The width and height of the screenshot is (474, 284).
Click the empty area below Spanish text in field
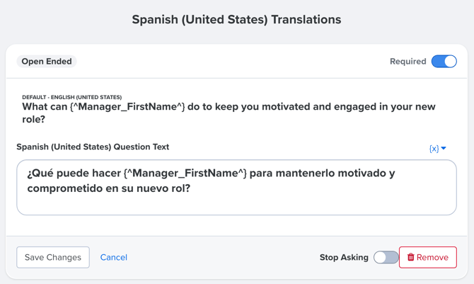tap(236, 205)
